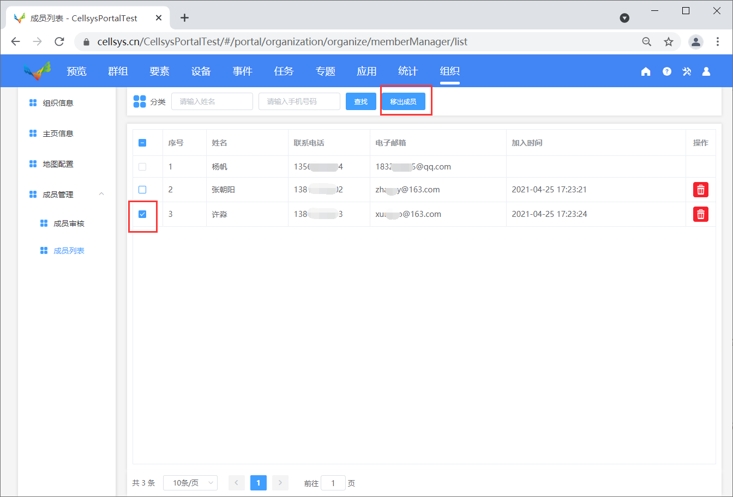Collapse the 成员管理 sidebar section
This screenshot has height=497, width=733.
[x=101, y=195]
